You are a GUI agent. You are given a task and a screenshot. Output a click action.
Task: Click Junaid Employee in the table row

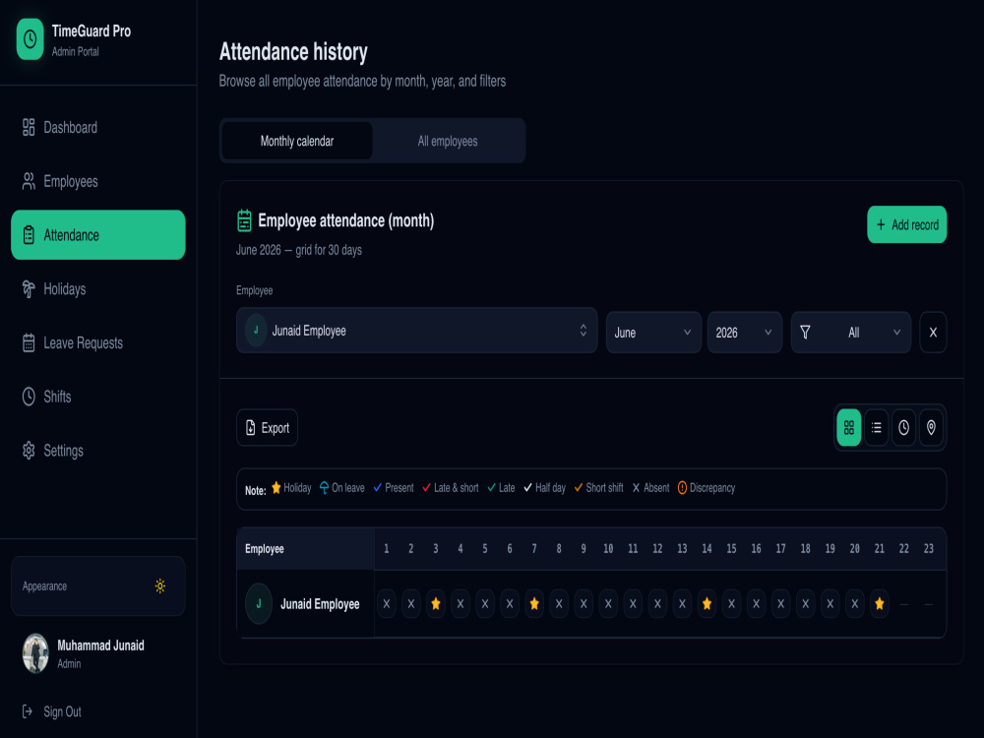click(320, 604)
